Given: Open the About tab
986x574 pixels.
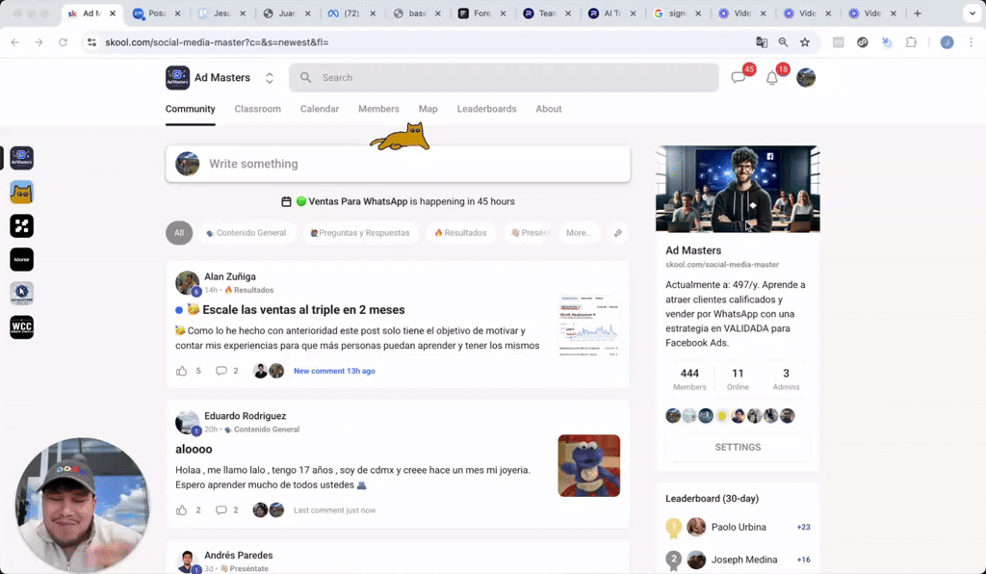Looking at the screenshot, I should click(548, 109).
